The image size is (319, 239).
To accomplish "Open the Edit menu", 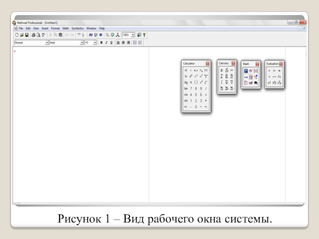I will pos(28,28).
